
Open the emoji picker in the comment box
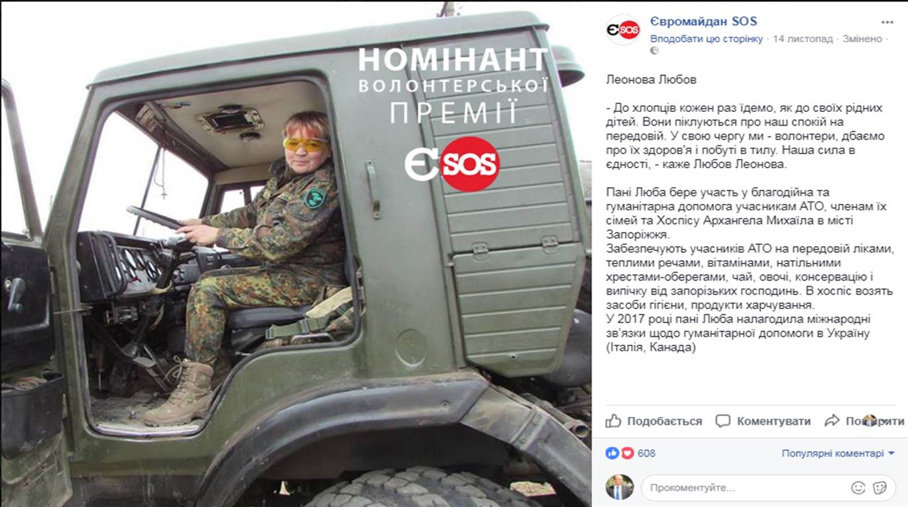pyautogui.click(x=858, y=488)
